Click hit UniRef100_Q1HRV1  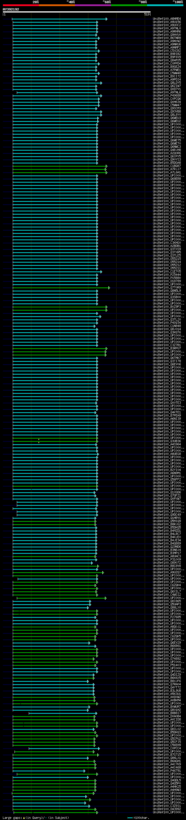tap(167, 518)
